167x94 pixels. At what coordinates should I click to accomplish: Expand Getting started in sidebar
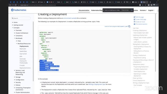pos(13,25)
